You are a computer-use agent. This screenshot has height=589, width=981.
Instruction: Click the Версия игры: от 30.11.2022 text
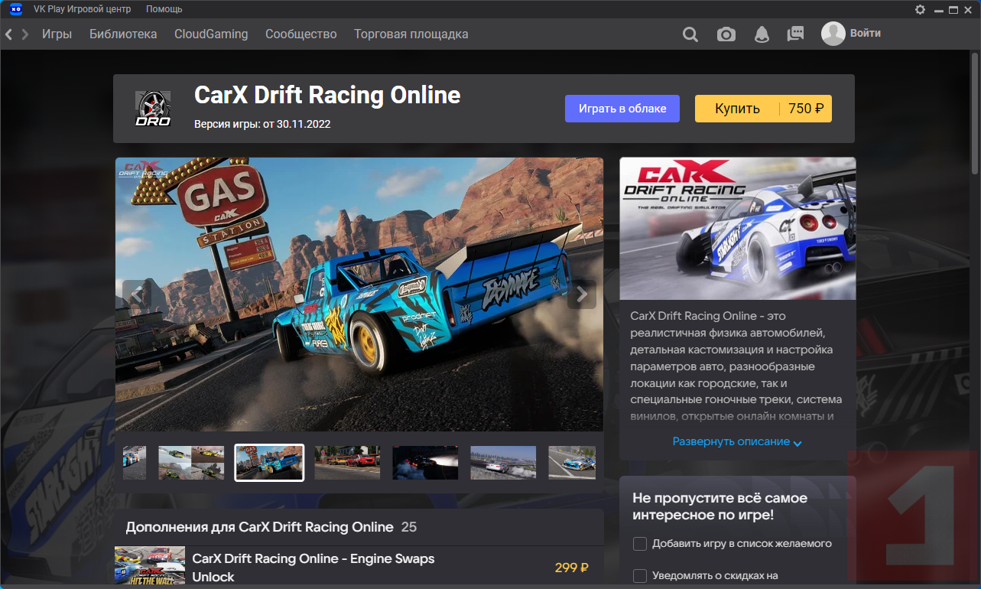tap(262, 124)
